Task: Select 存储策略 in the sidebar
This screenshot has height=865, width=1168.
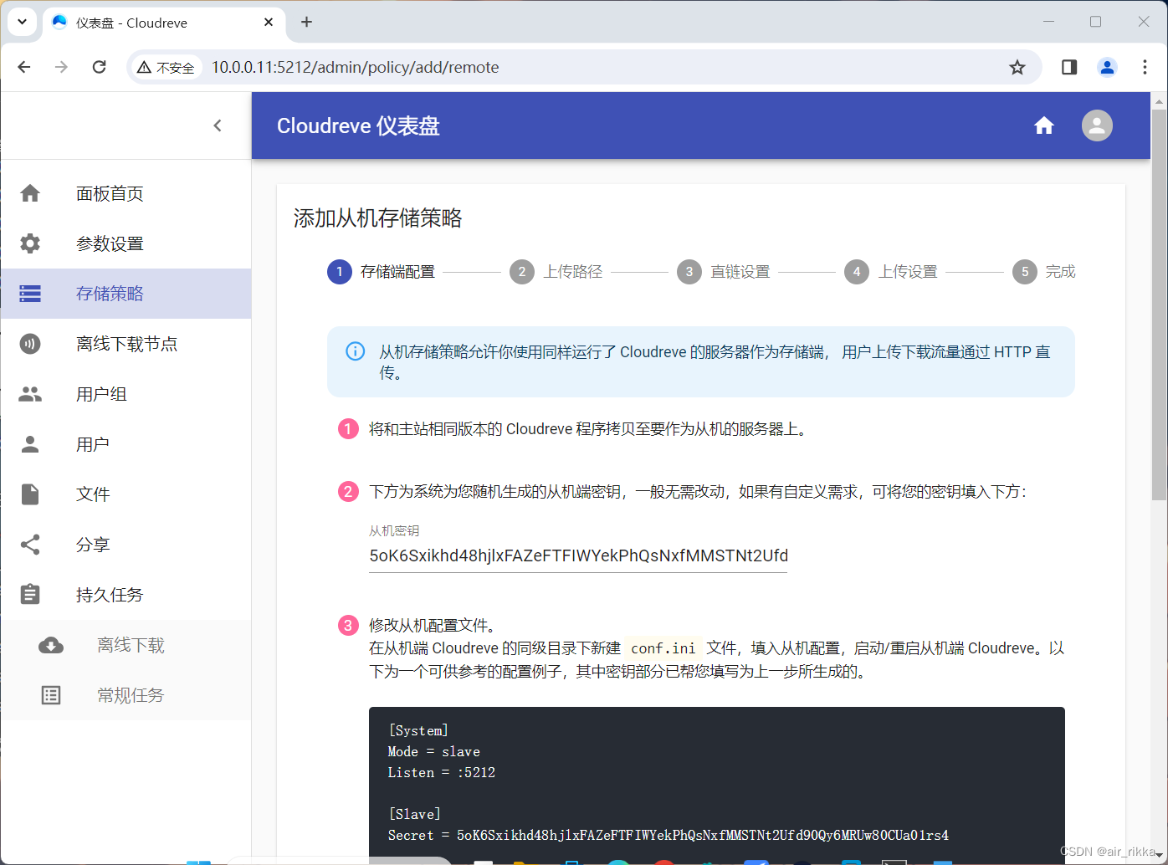Action: 126,294
